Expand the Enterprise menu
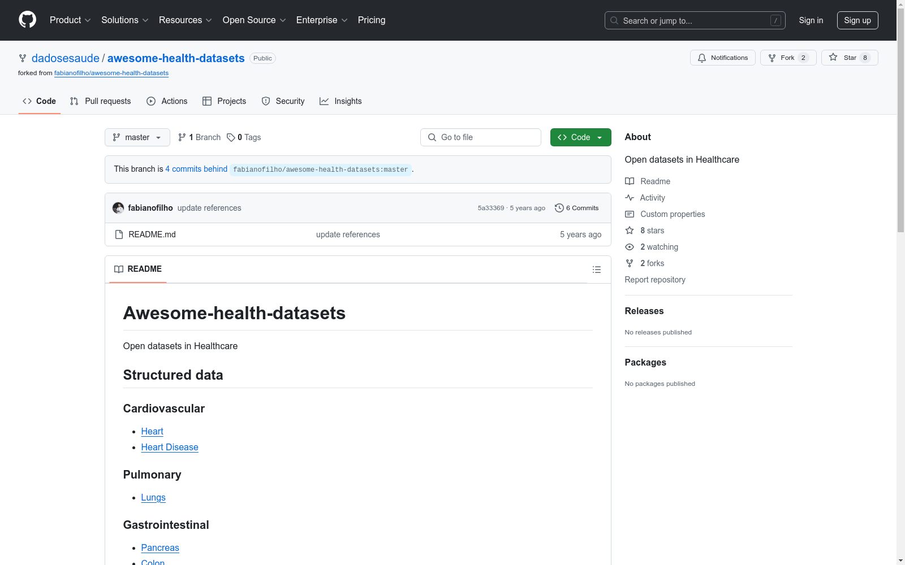This screenshot has width=905, height=565. 322,20
